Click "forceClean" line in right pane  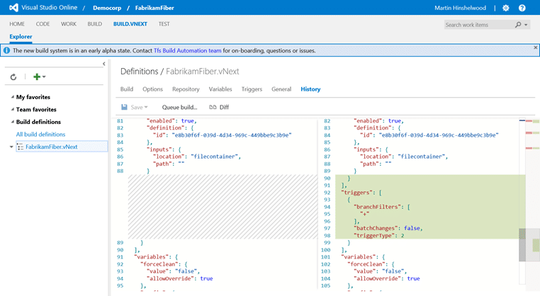click(371, 264)
